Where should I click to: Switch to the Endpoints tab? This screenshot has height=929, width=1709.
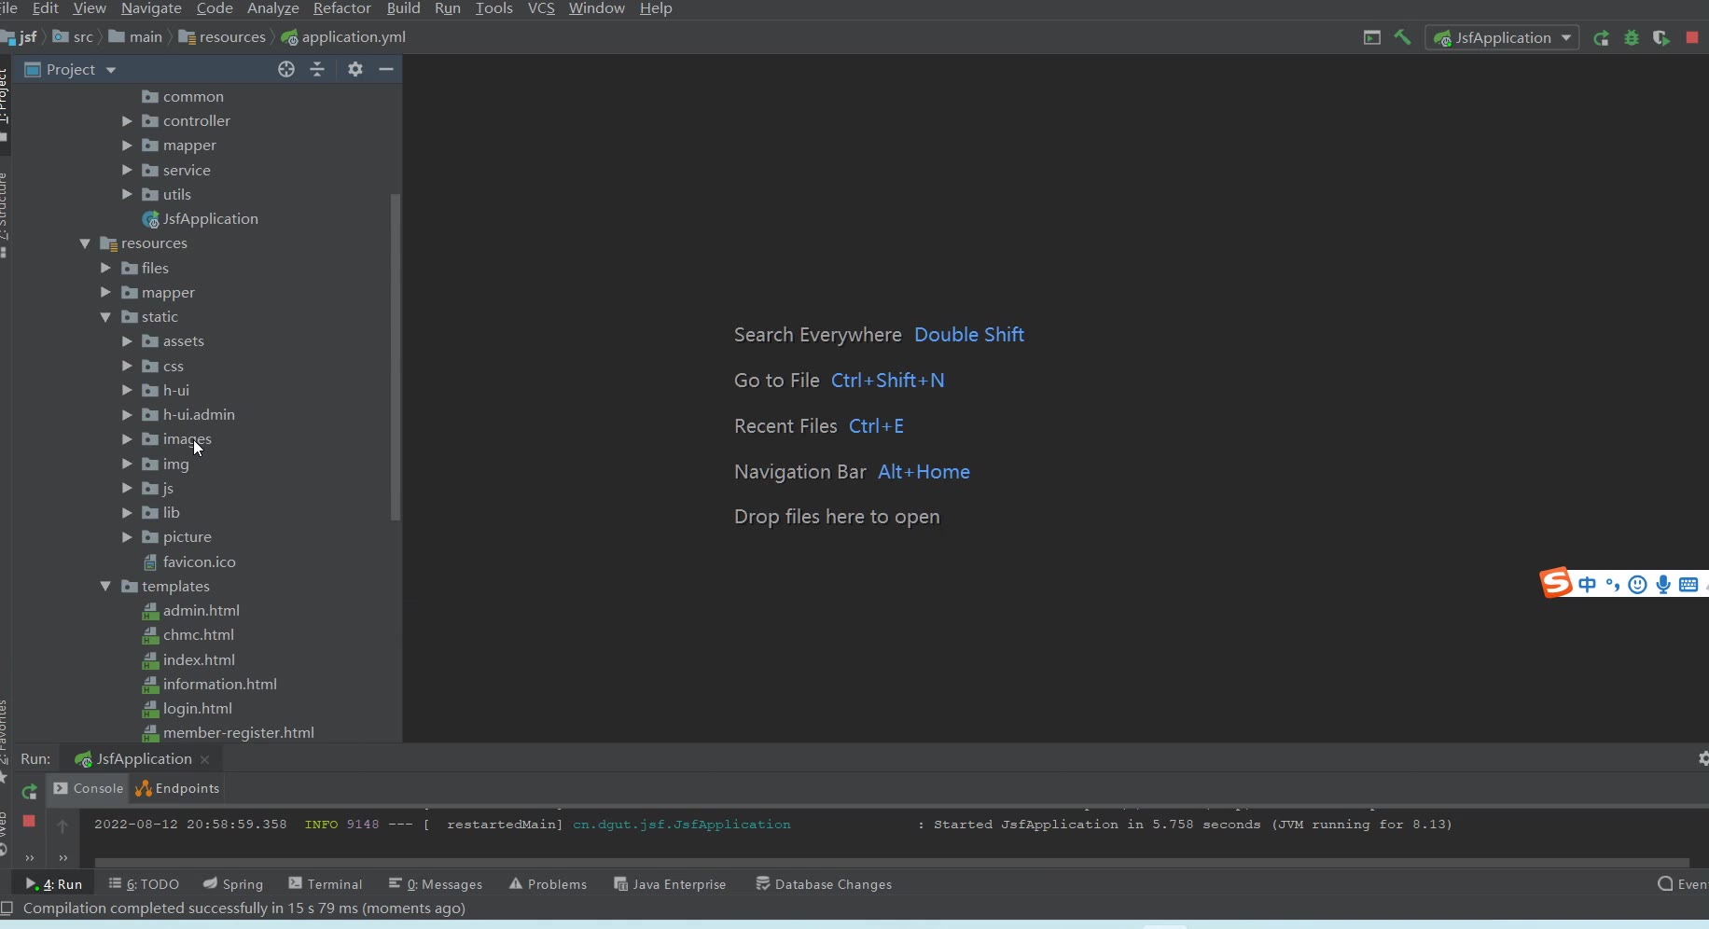(178, 789)
